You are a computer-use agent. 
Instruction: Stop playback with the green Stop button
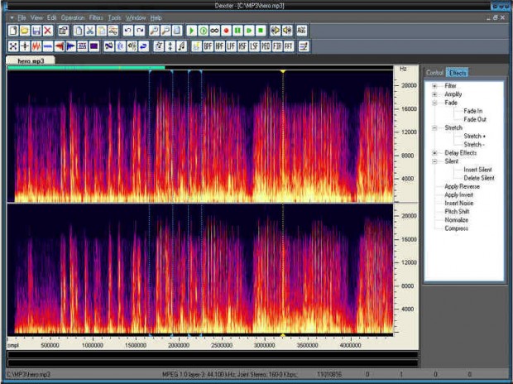pyautogui.click(x=261, y=31)
